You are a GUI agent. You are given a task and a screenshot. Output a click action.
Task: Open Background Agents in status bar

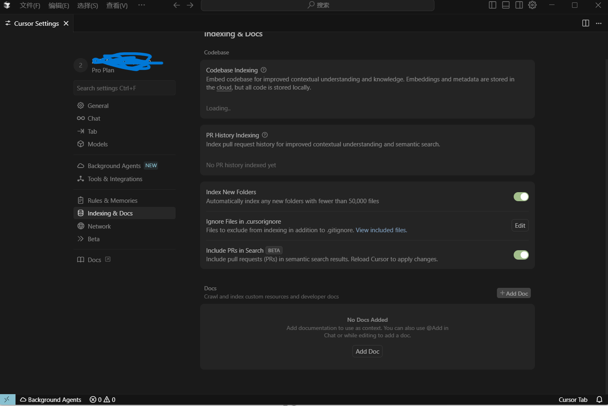[51, 399]
